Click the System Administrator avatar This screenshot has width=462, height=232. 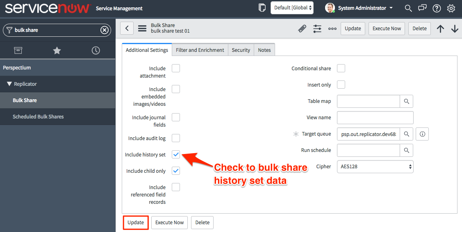pos(330,8)
